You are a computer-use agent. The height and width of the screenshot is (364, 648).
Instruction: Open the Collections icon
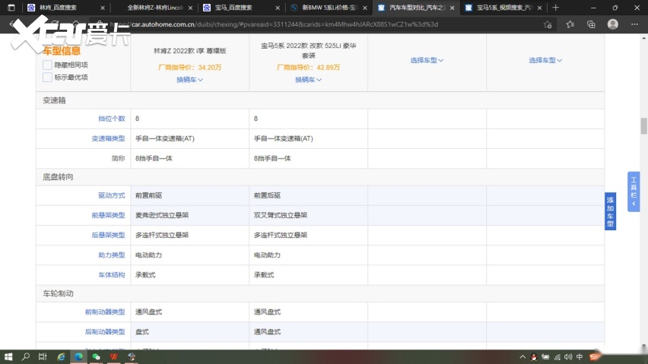click(x=591, y=24)
